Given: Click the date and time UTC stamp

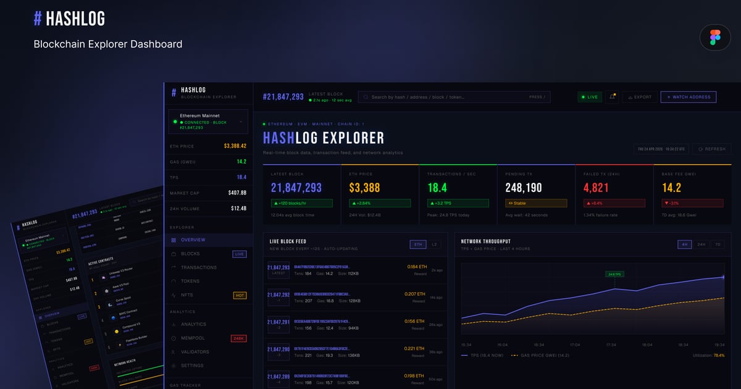Looking at the screenshot, I should pos(660,149).
